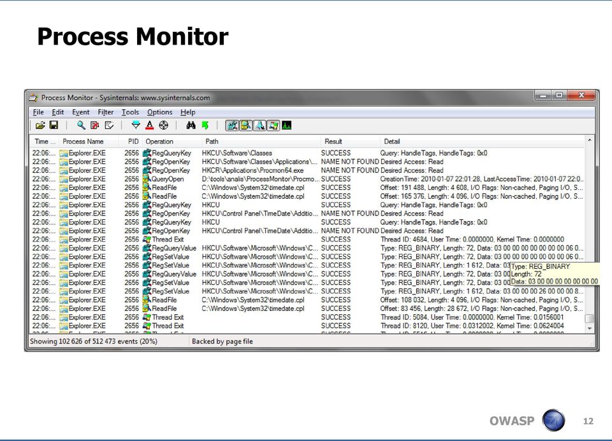Click the Open log file toolbar icon
Viewport: 612px width, 441px height.
pyautogui.click(x=40, y=126)
